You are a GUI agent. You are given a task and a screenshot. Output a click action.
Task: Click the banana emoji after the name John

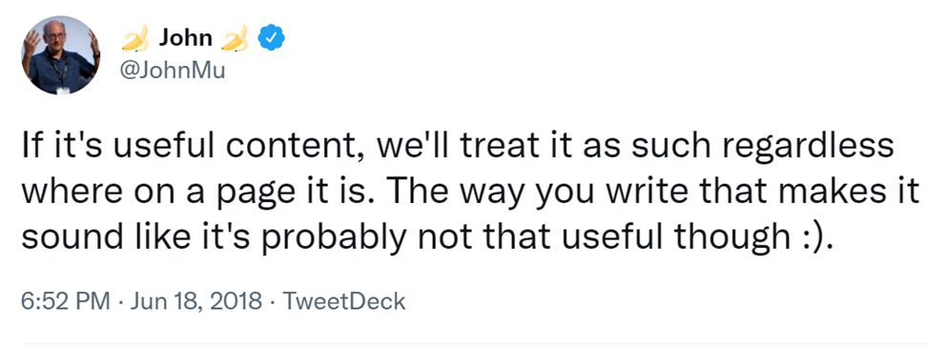pos(235,39)
